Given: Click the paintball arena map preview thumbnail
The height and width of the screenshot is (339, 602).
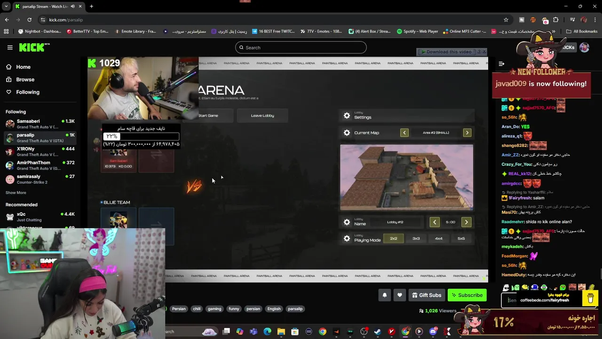Looking at the screenshot, I should pyautogui.click(x=407, y=177).
